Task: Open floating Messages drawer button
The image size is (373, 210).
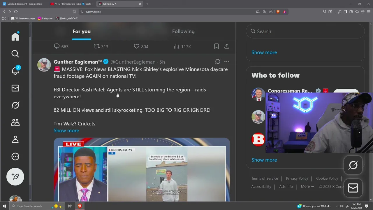Action: click(353, 188)
